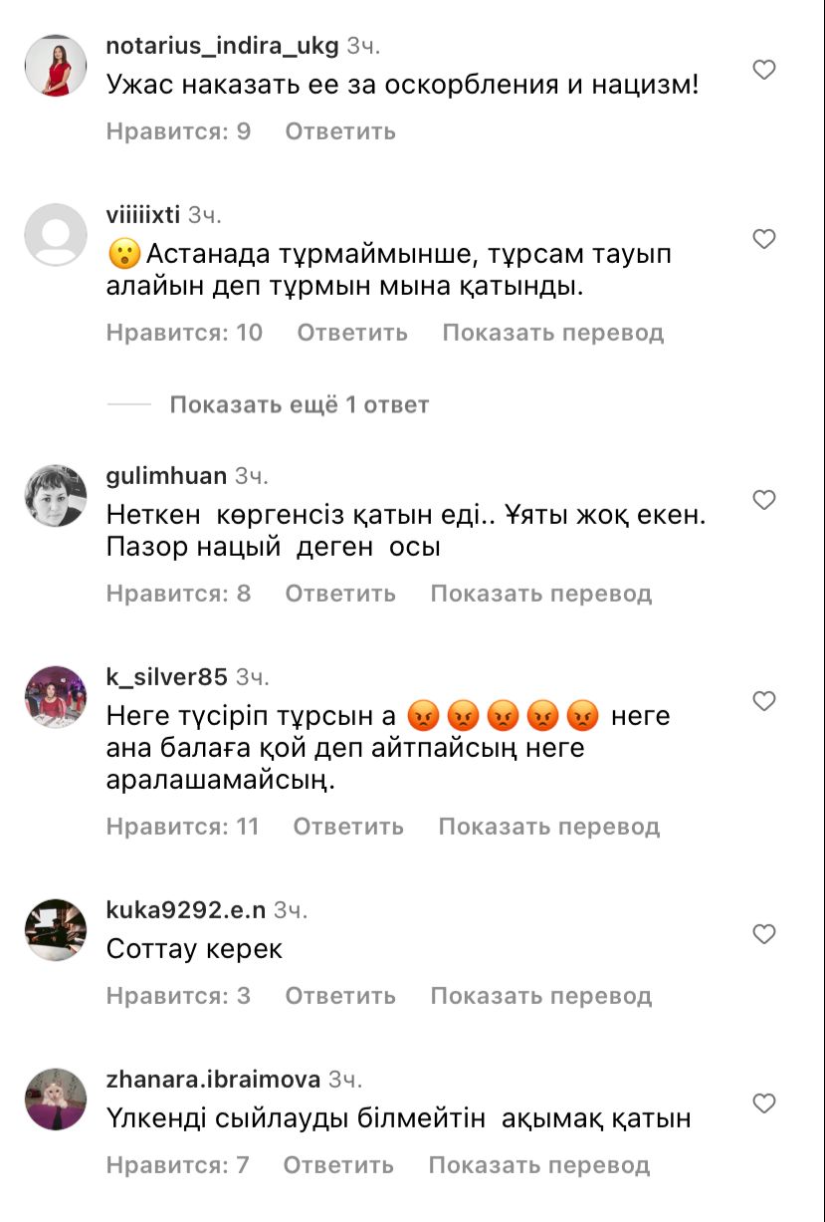825x1222 pixels.
Task: Tap heart icon on viiiiixti's comment
Action: click(x=763, y=239)
